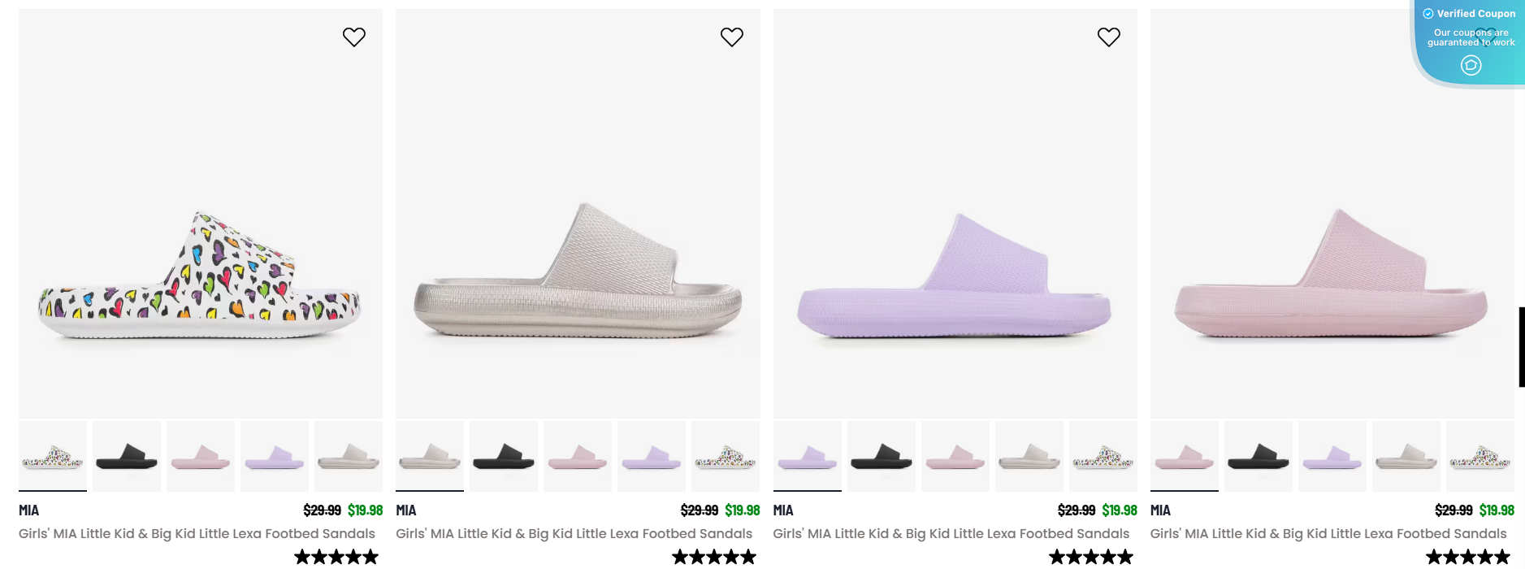
Task: Open reviews via stars under the silver sandal
Action: pos(714,557)
